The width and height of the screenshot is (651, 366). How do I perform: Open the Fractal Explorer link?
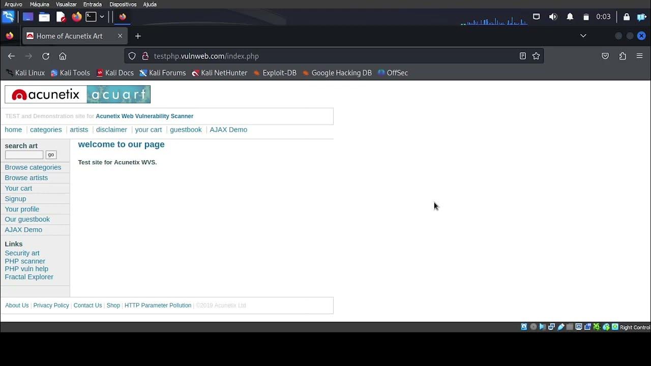pos(29,277)
